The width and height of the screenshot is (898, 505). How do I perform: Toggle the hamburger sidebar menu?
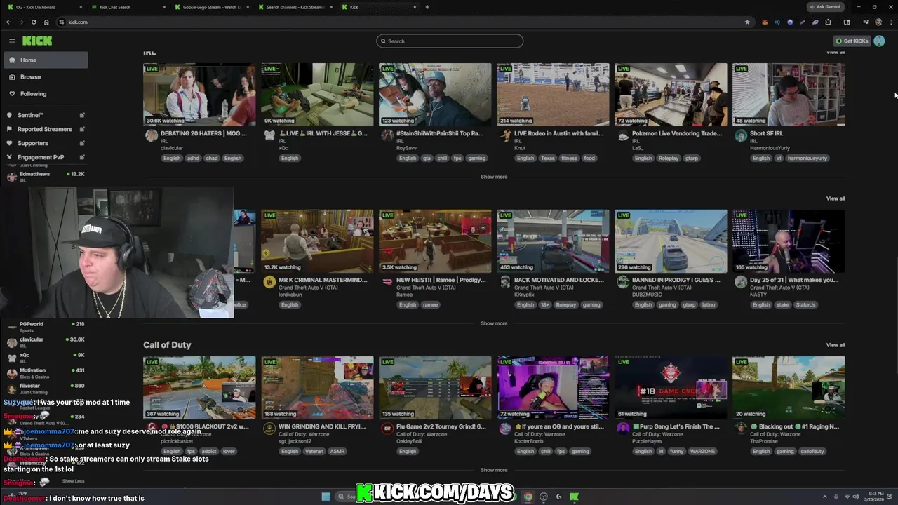click(12, 41)
